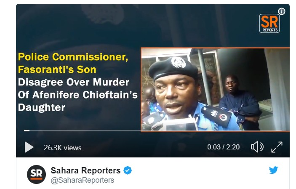Viewport: 296px width, 189px height.
Task: Click the word "Daughter" in the headline
Action: tap(41, 107)
